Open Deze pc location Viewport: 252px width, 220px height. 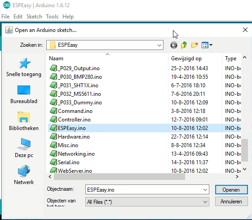tap(24, 148)
